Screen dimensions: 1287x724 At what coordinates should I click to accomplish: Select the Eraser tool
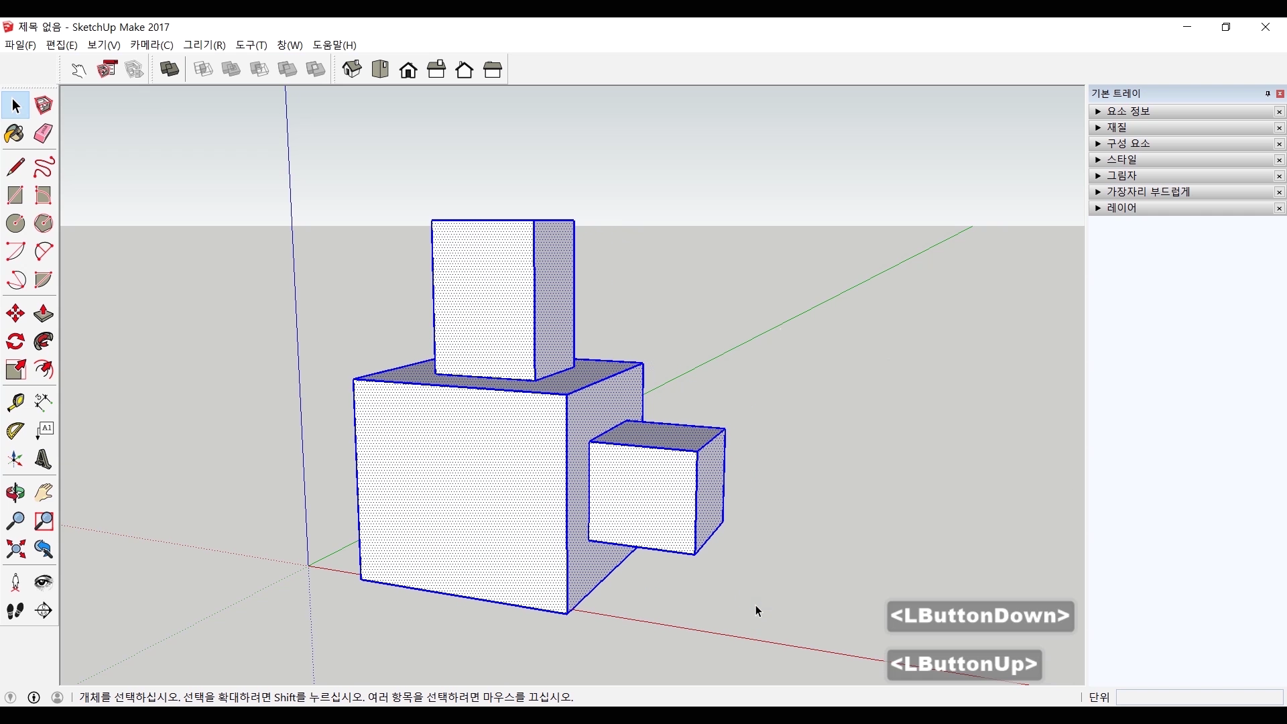tap(44, 134)
